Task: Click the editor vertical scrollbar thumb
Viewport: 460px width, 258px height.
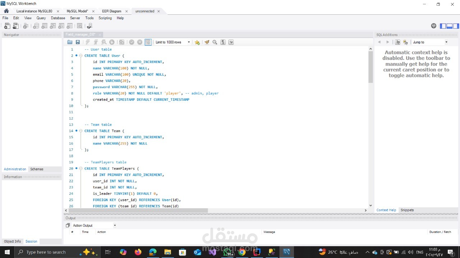Action: click(x=371, y=67)
